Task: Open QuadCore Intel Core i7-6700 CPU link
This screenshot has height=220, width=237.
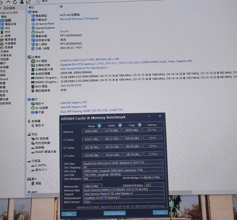Action: 90,60
